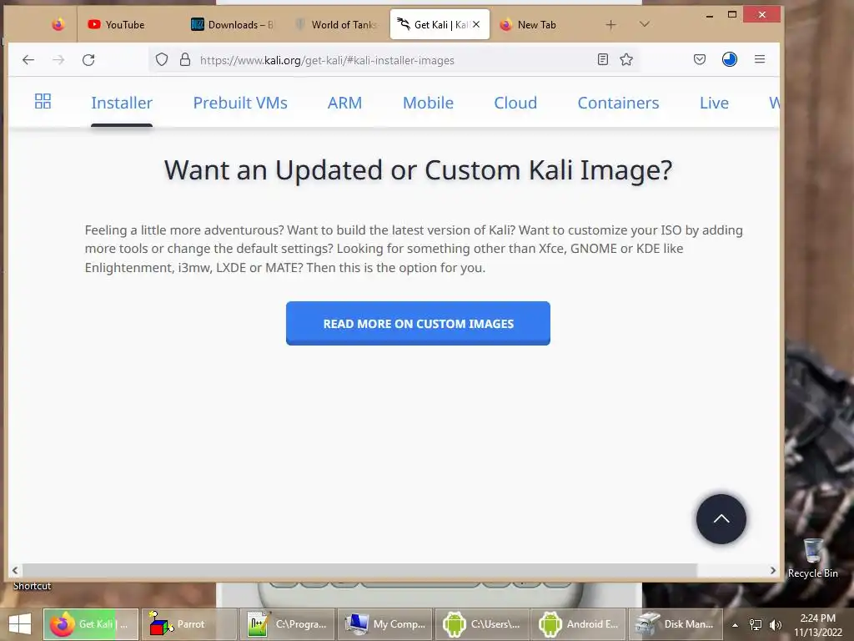Jump to the Live section
854x641 pixels.
(x=714, y=103)
